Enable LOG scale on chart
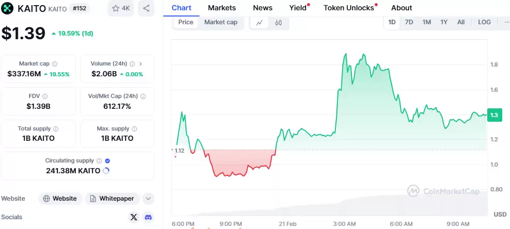The height and width of the screenshot is (229, 510). [x=484, y=22]
